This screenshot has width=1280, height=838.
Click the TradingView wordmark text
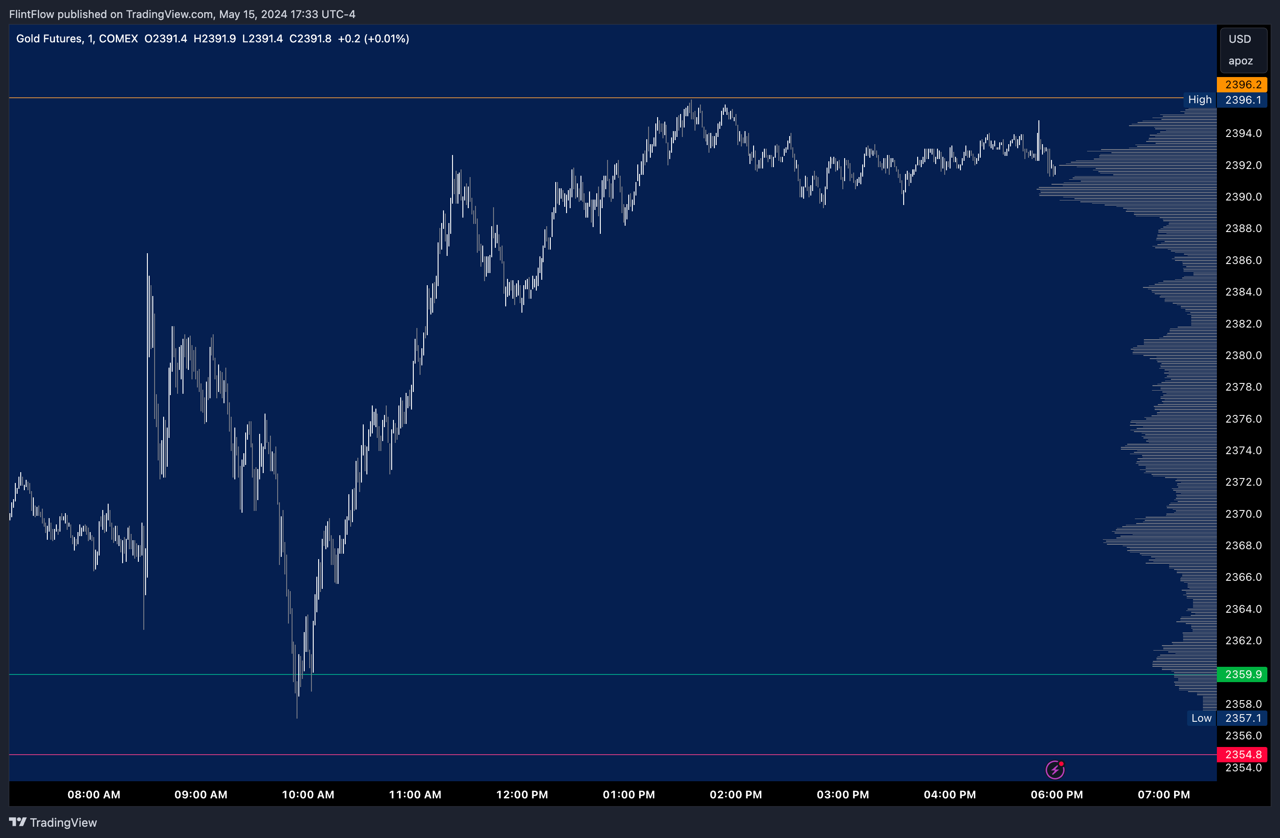pos(64,822)
